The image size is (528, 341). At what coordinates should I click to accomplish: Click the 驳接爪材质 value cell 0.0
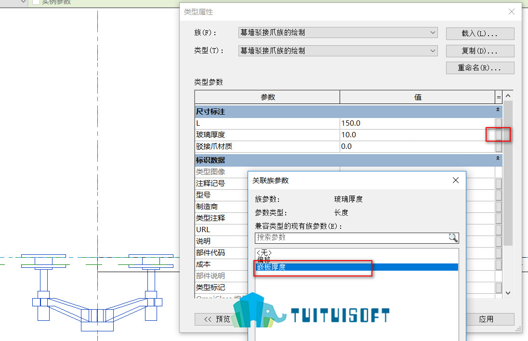tap(417, 146)
